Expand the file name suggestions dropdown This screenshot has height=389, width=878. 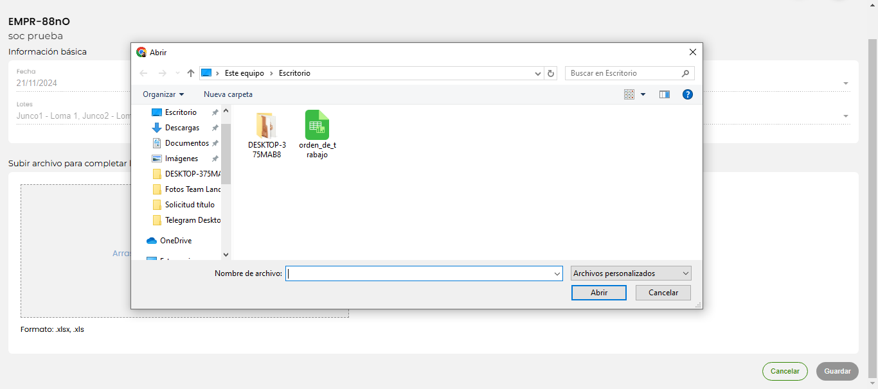pos(557,273)
